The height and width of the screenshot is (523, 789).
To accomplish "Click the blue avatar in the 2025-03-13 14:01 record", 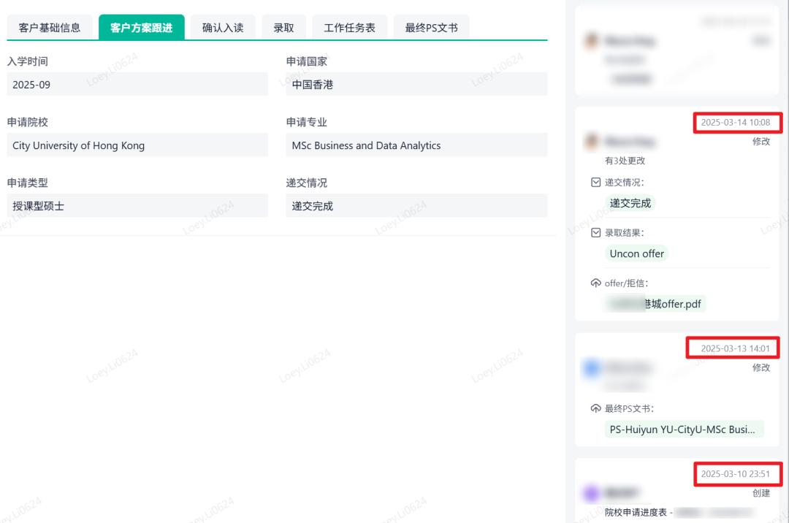I will (x=592, y=368).
